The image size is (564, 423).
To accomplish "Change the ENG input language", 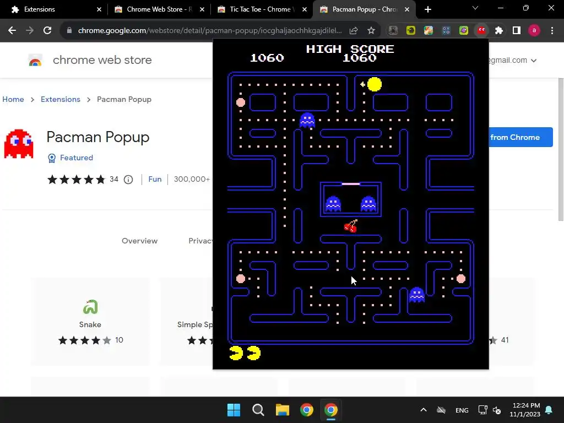I will (462, 410).
